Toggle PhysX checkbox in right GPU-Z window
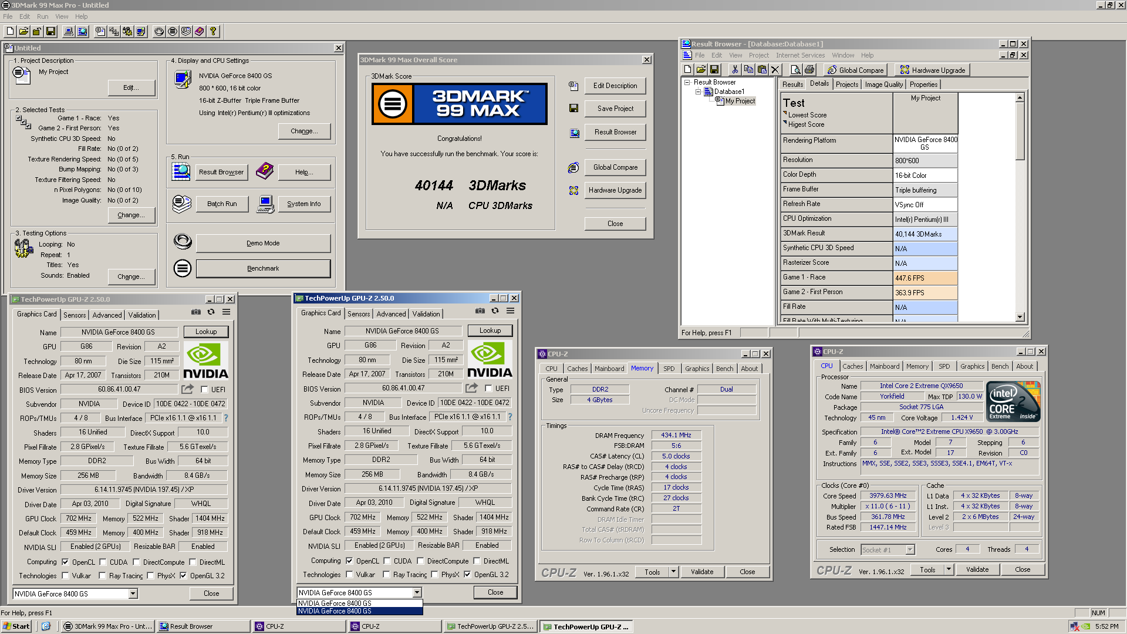The height and width of the screenshot is (634, 1127). click(434, 575)
